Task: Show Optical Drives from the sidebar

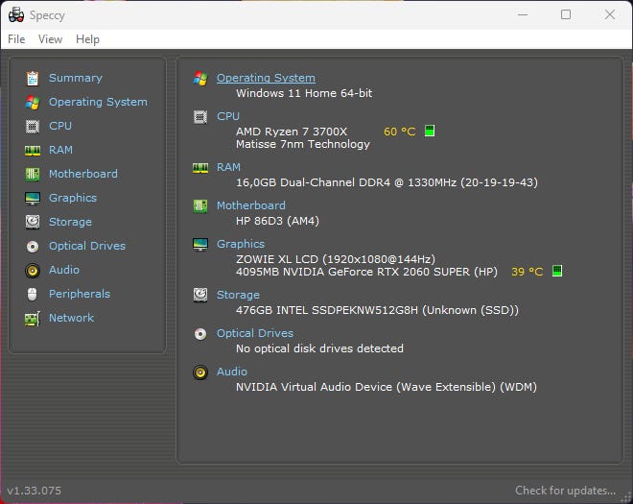Action: tap(87, 246)
